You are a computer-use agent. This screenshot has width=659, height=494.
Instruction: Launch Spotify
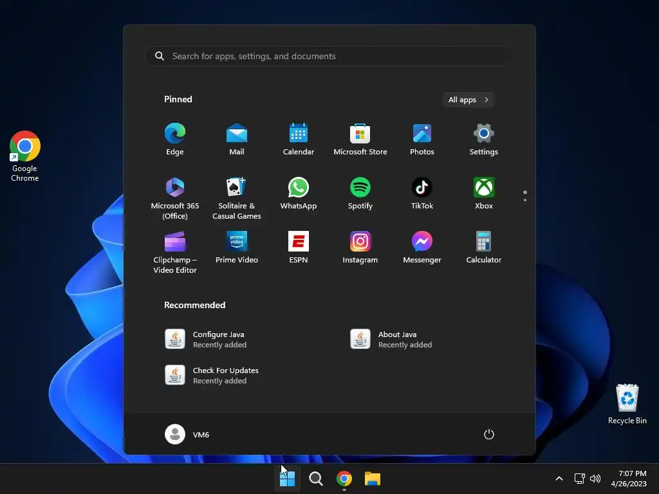(x=360, y=194)
